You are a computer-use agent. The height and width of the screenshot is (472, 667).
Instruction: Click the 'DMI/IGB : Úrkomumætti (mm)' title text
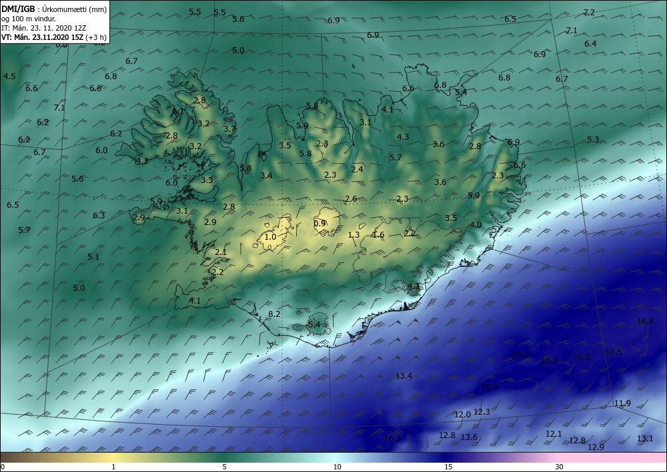click(54, 9)
